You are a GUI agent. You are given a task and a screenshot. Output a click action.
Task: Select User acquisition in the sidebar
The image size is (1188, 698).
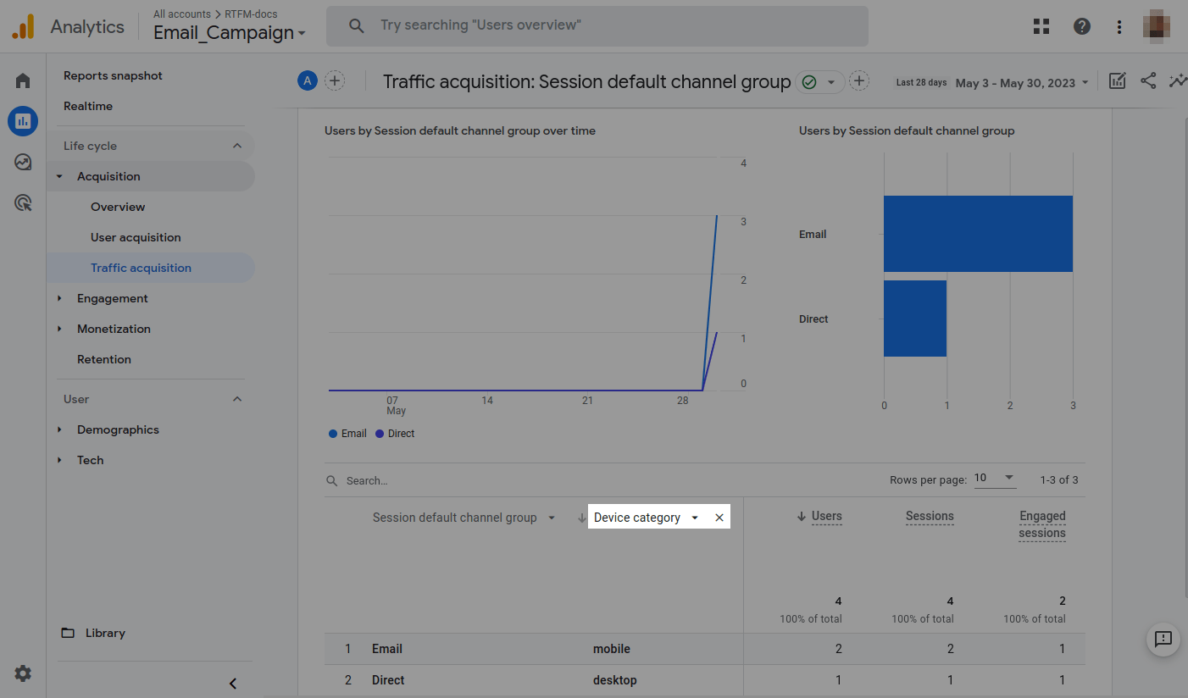(x=136, y=237)
